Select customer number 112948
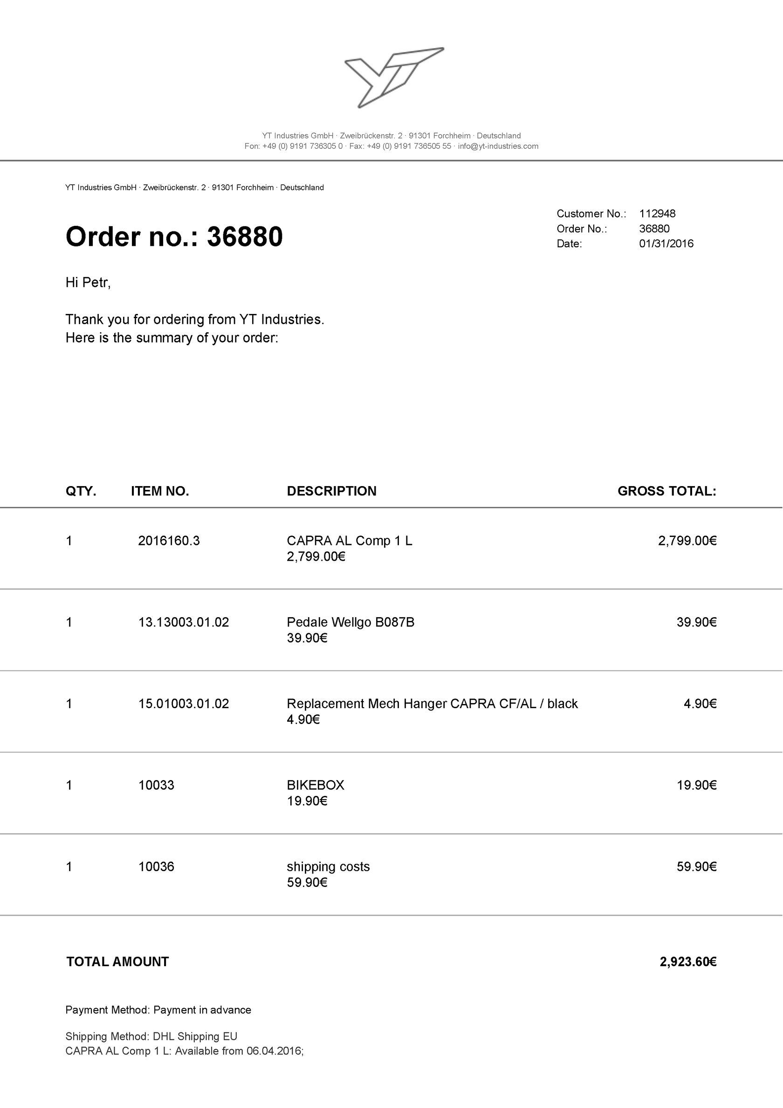This screenshot has width=783, height=1108. (x=657, y=213)
